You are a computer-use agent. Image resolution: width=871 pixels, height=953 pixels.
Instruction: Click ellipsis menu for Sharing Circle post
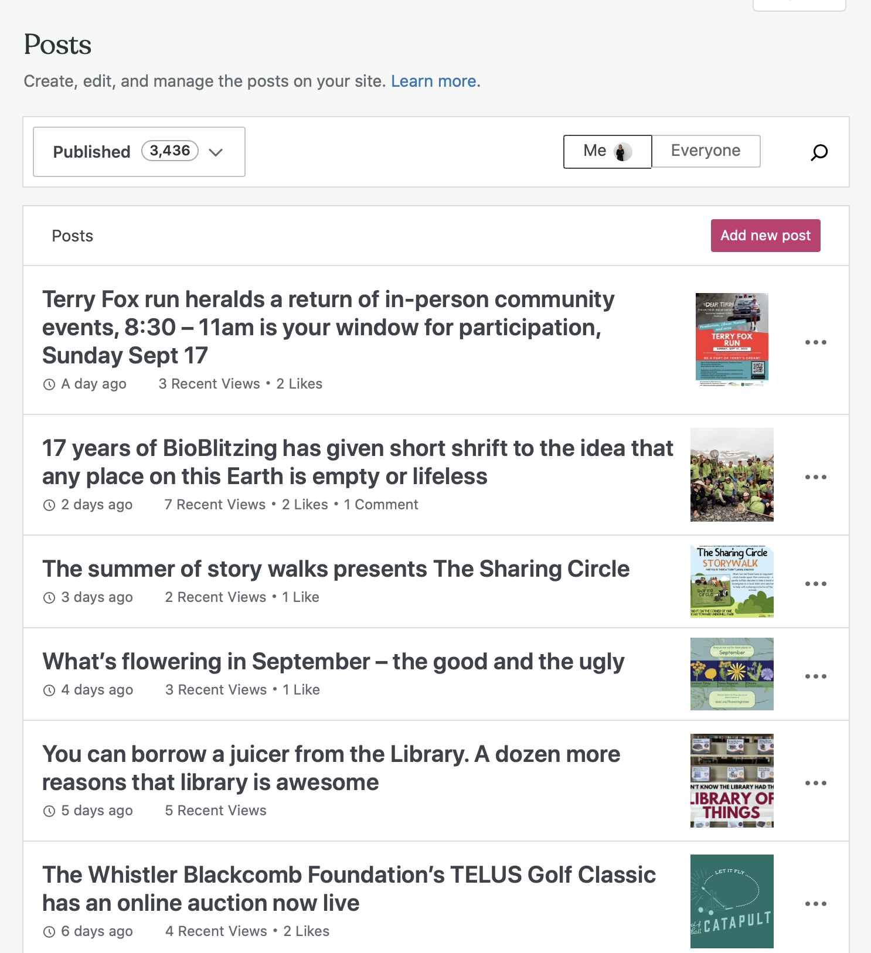(815, 584)
